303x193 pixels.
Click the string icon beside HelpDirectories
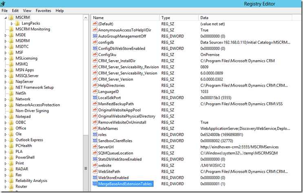95,85
